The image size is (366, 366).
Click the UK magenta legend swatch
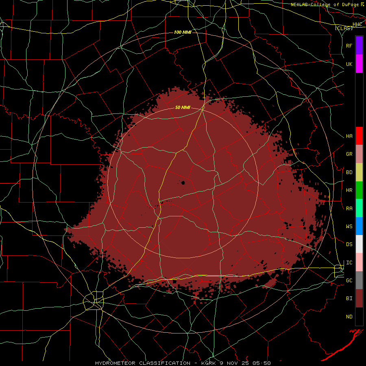point(359,64)
